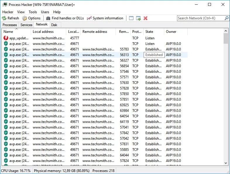Select remote port 64119 cell
The height and width of the screenshot is (174, 230).
click(124, 122)
